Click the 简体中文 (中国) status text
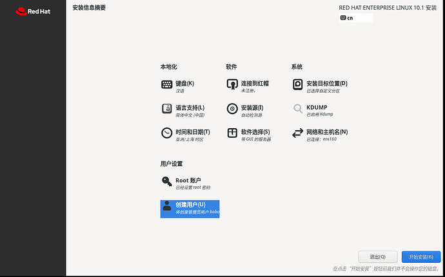The image size is (445, 277). (190, 115)
